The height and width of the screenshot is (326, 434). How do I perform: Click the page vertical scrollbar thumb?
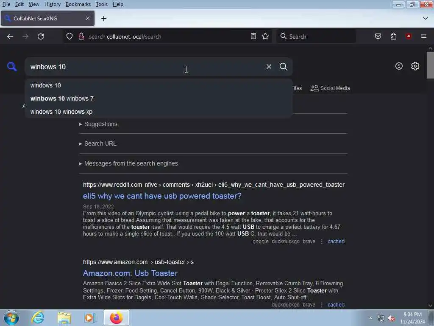(x=430, y=65)
